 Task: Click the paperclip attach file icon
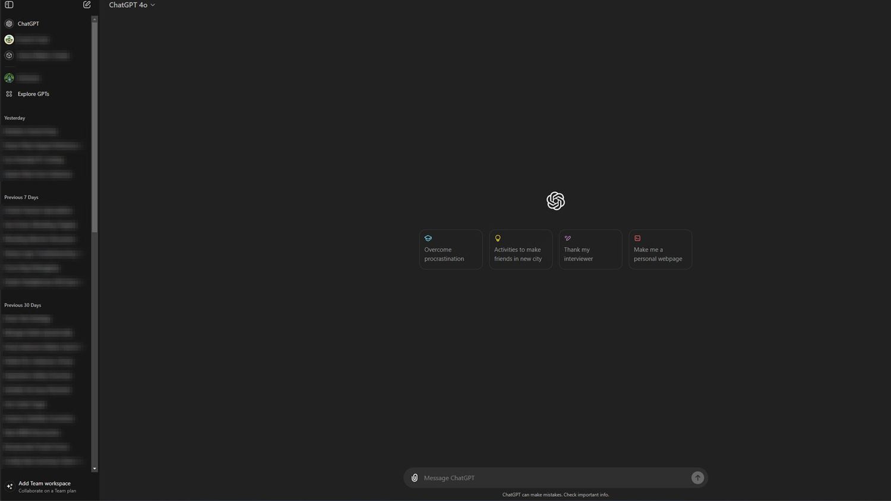point(415,478)
